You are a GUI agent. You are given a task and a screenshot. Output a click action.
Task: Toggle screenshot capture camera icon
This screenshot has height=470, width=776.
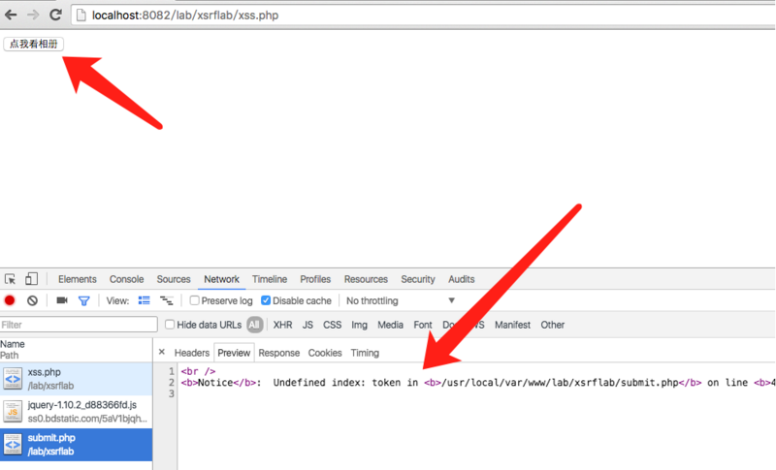(62, 300)
